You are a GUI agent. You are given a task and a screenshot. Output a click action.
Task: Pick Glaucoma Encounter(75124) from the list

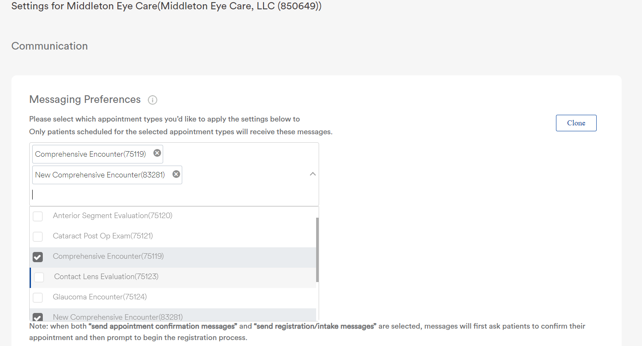[100, 297]
